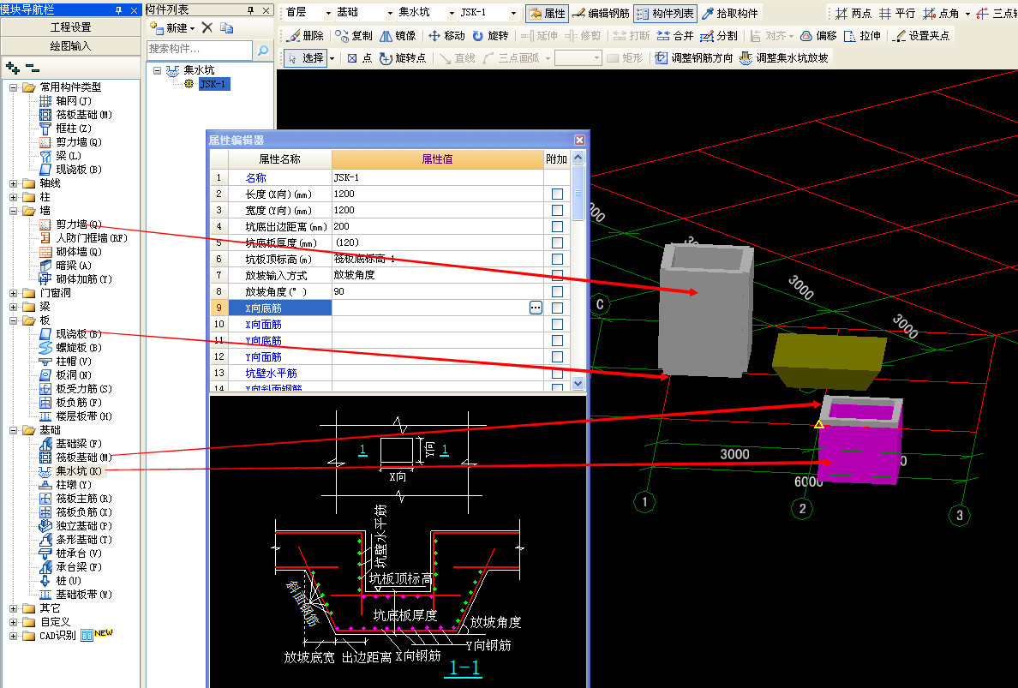Click the 分割 (split) tool
The image size is (1018, 688).
pos(719,36)
